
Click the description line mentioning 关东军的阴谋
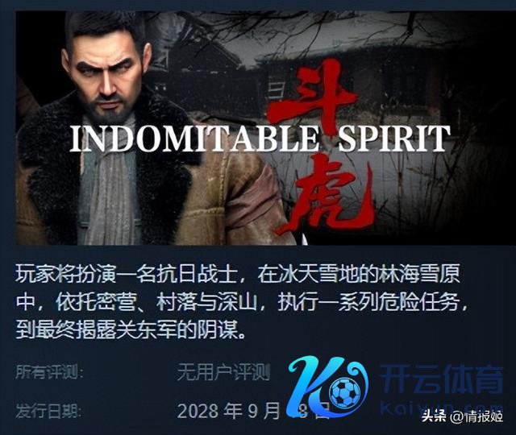click(131, 331)
